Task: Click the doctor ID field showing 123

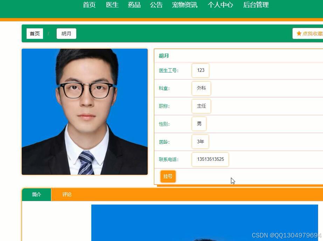Action: coord(200,70)
